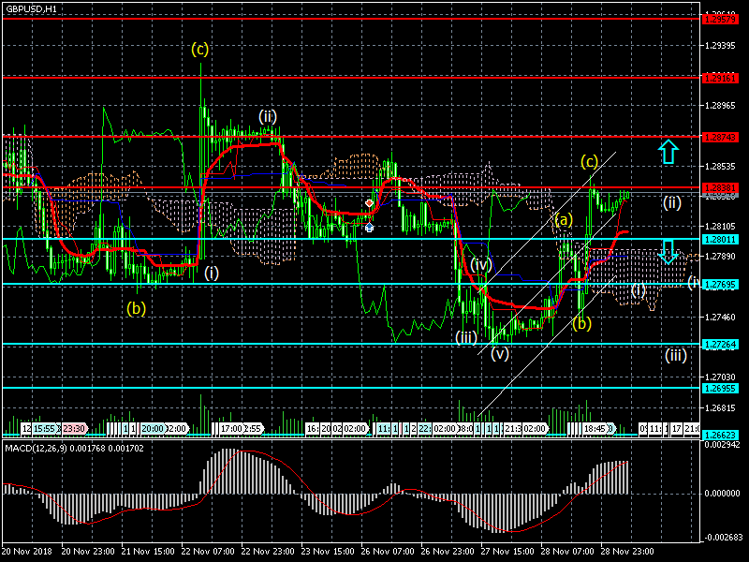
Task: Select the white (v) wave label
Action: [500, 353]
